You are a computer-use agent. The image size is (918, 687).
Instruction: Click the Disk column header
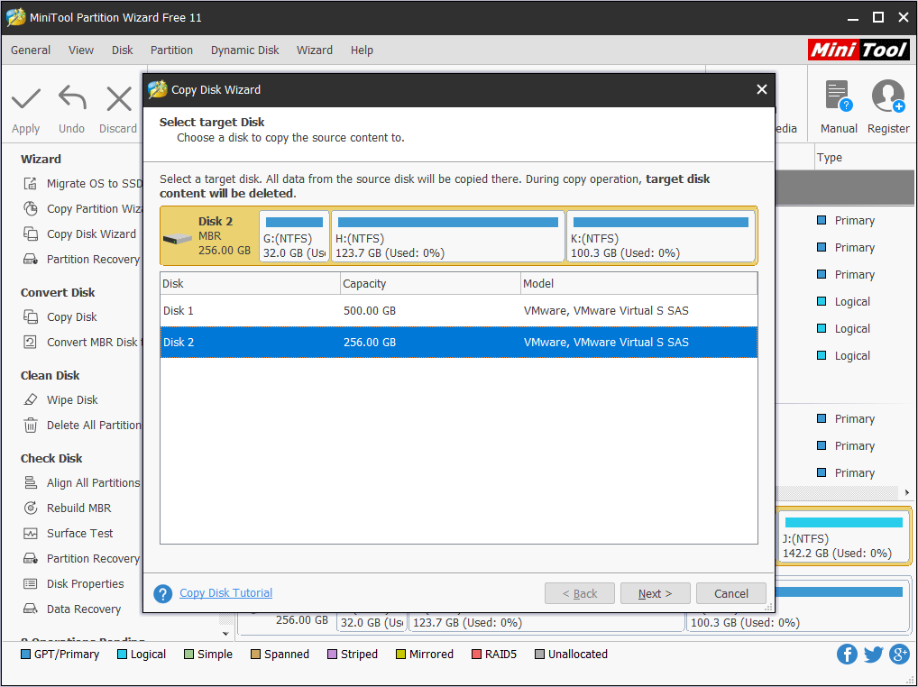(251, 284)
